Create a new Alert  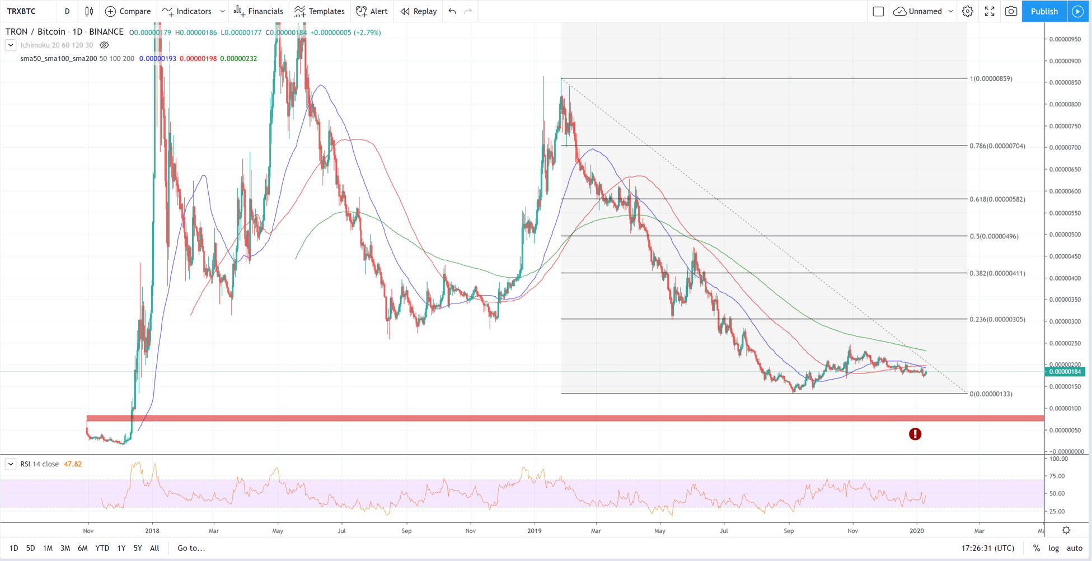point(372,11)
